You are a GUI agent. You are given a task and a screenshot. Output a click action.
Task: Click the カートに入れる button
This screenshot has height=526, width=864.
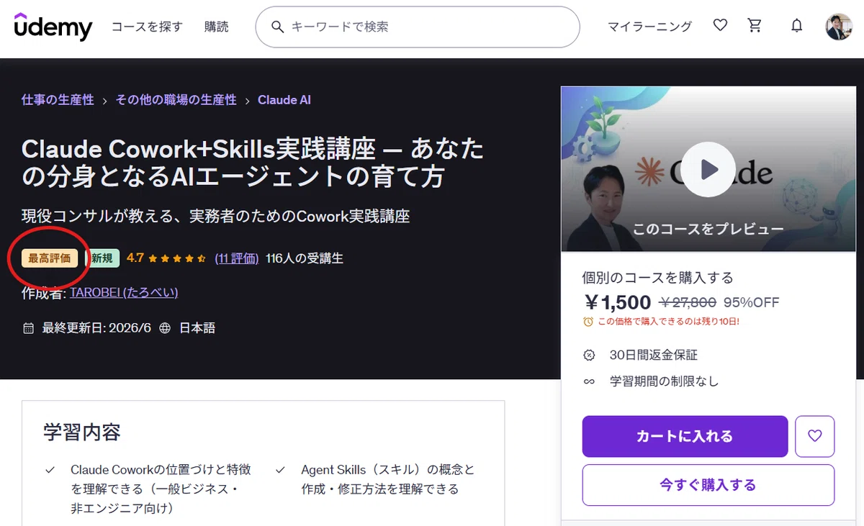tap(685, 436)
